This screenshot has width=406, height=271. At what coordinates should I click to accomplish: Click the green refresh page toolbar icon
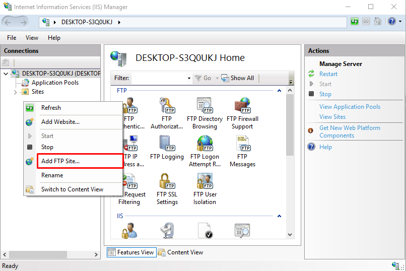click(x=355, y=22)
